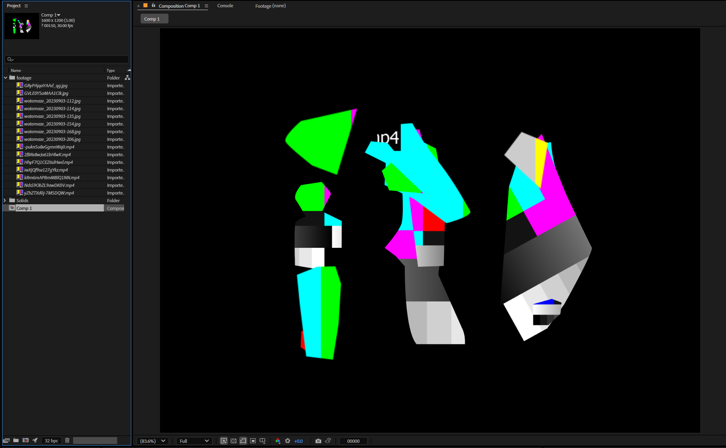This screenshot has width=726, height=448.
Task: Open the Full resolution dropdown
Action: coord(194,441)
